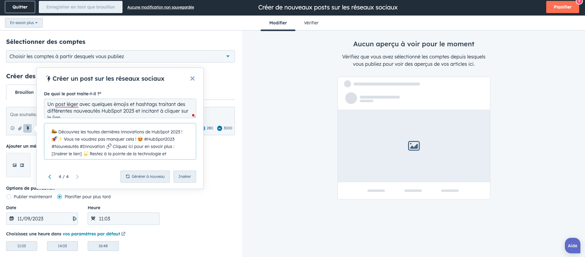
Task: Click the 4 / 4 pagination counter
Action: pos(64,177)
